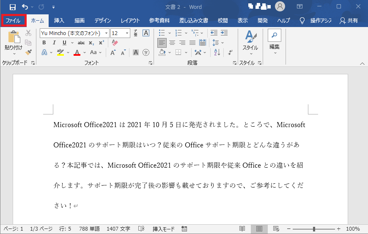Copy selection using the copy icon
Image resolution: width=368 pixels, height=234 pixels.
(x=28, y=43)
